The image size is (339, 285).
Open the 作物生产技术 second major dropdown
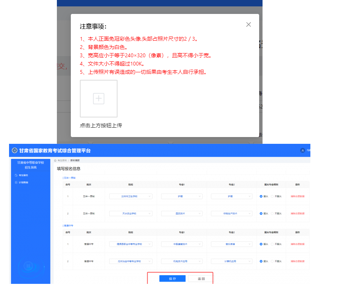(x=231, y=213)
